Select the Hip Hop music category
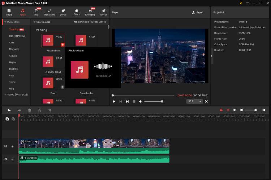271x180 pixels. coord(13,69)
